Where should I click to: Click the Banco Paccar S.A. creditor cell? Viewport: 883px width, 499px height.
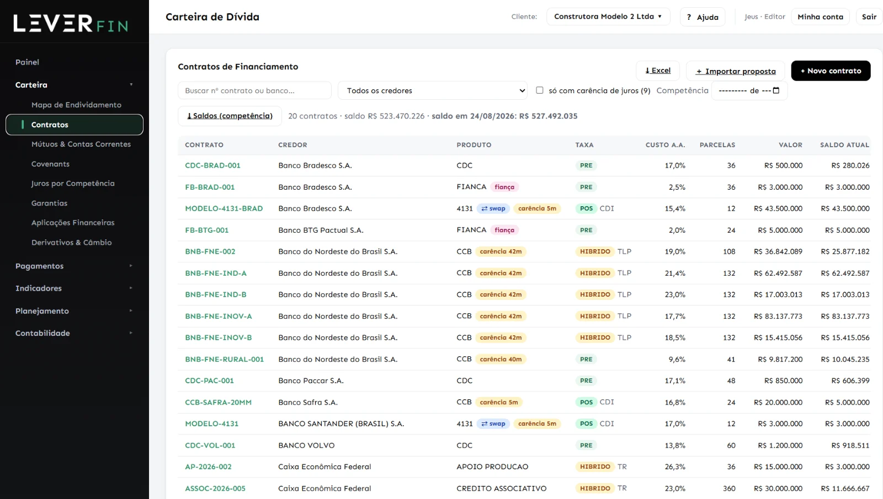(x=311, y=380)
